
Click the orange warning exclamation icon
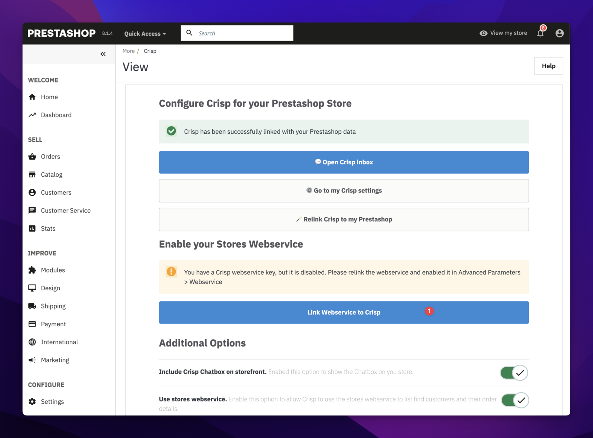tap(171, 272)
